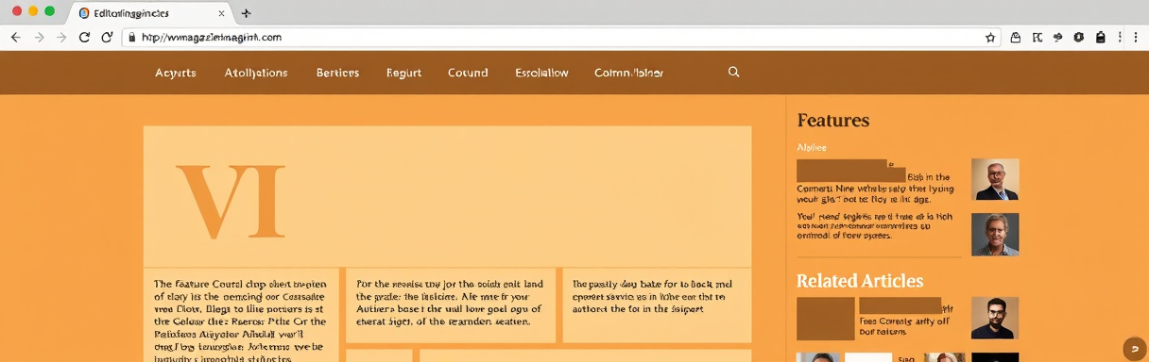Open article card starting "The pastly day"
The height and width of the screenshot is (362, 1149).
click(x=658, y=305)
